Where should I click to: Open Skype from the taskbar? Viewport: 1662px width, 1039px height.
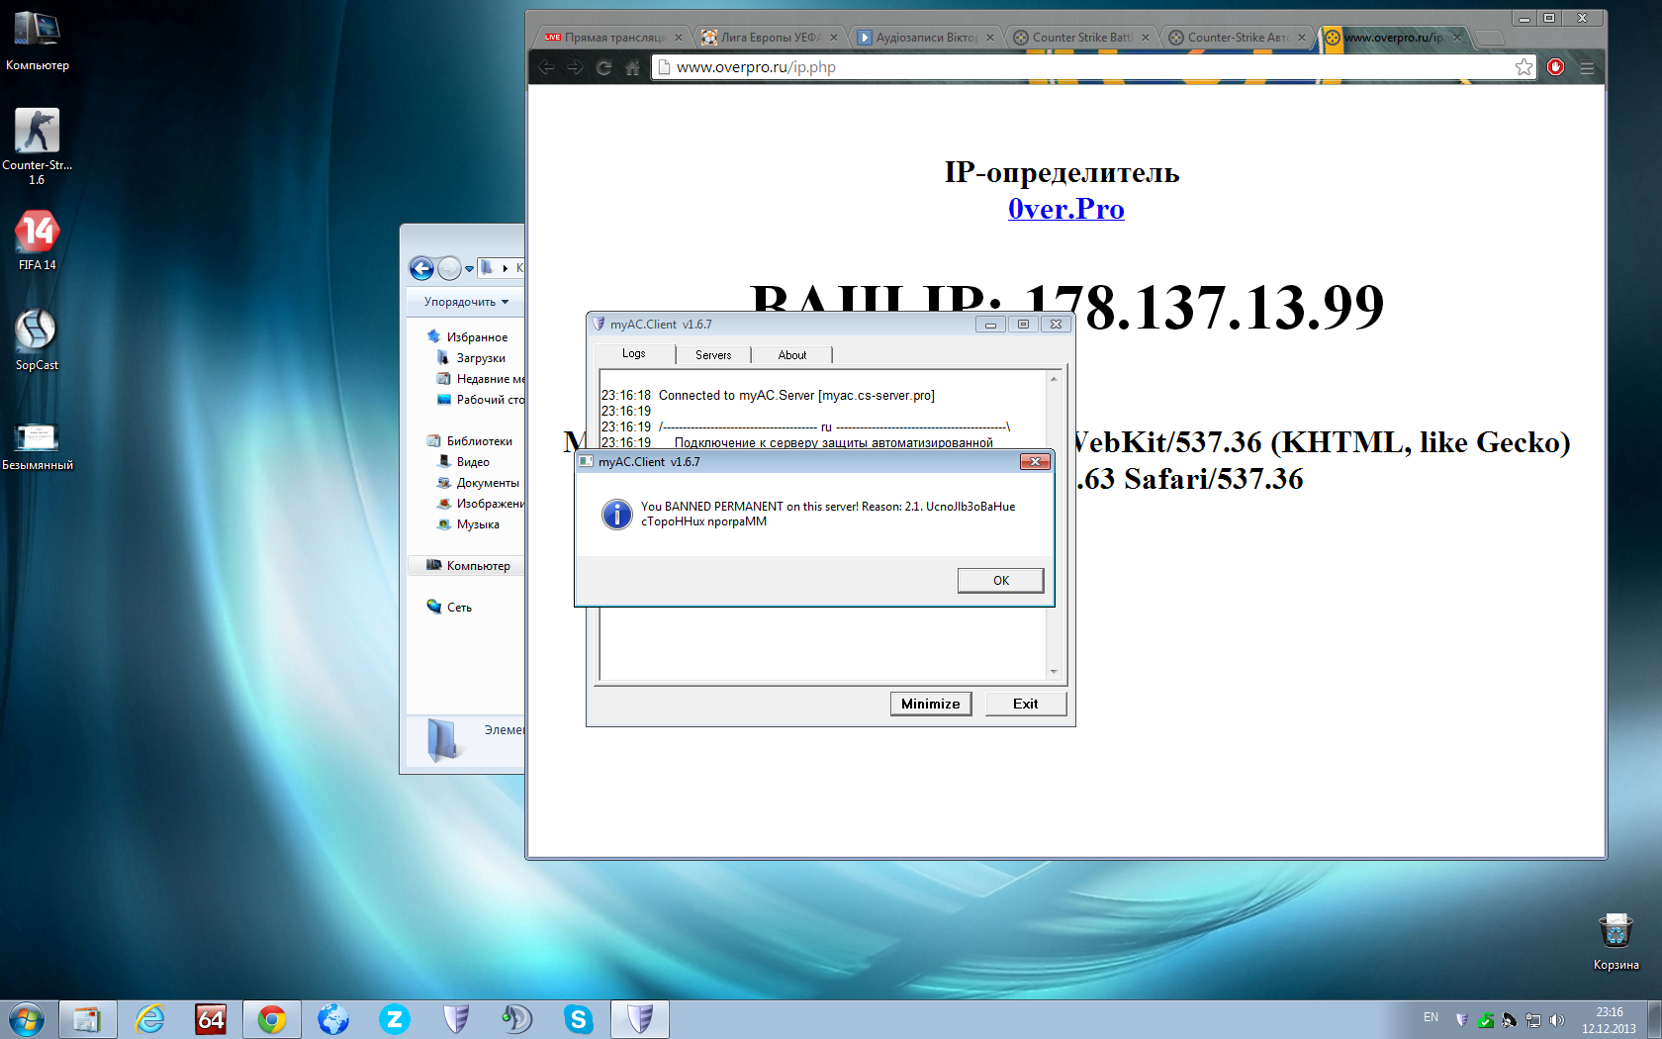[579, 1019]
